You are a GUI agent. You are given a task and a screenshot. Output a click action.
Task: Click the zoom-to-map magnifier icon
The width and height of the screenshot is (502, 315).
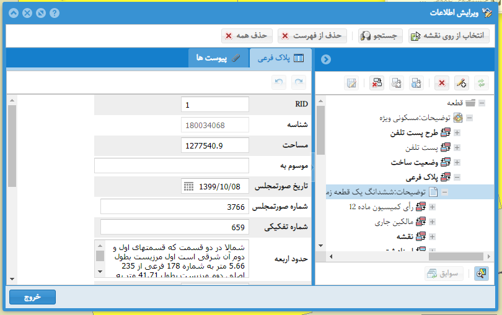(481, 274)
